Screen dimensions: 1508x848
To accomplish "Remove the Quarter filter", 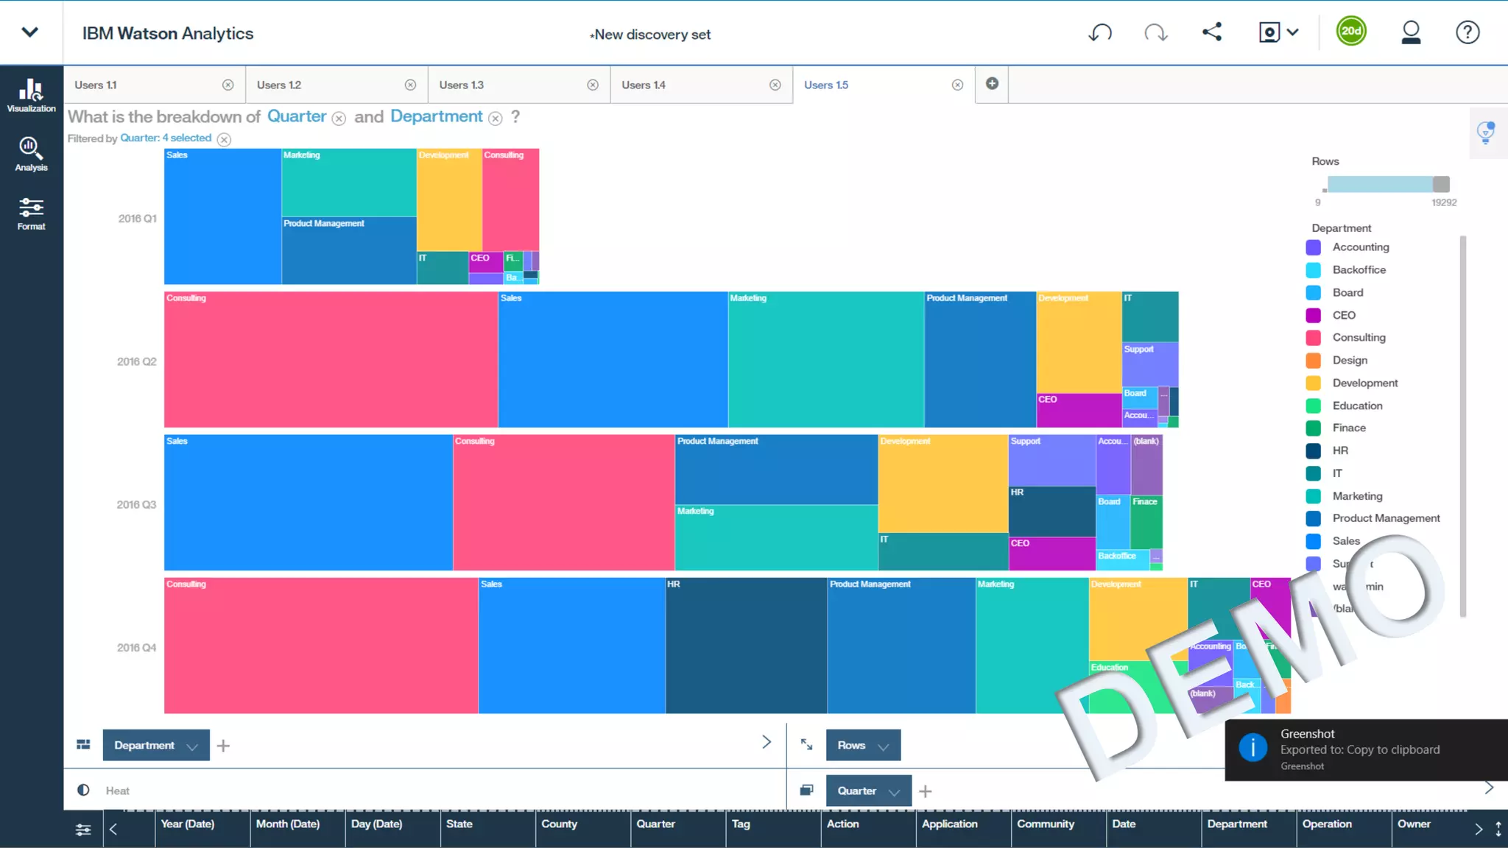I will (225, 139).
